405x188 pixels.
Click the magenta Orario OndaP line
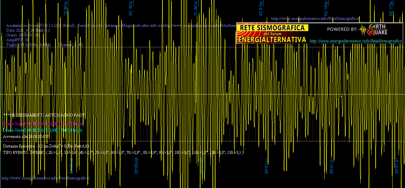pos(43,124)
